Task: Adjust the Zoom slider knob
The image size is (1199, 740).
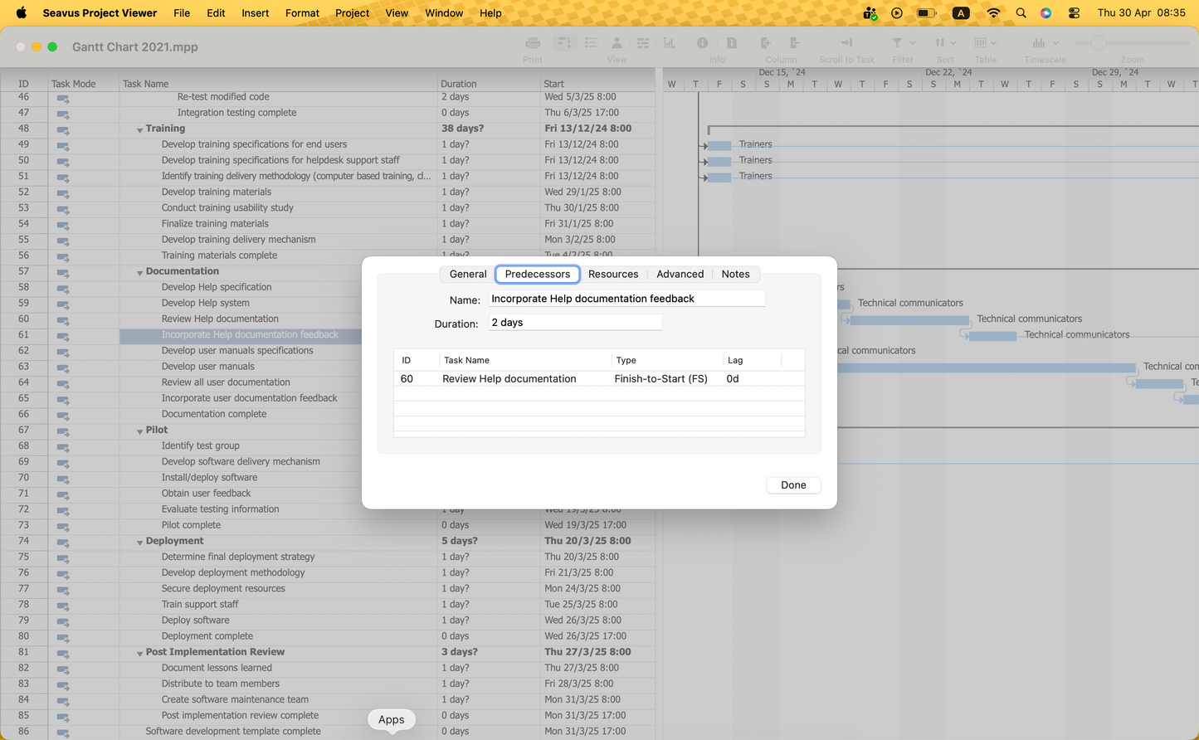Action: (1098, 43)
